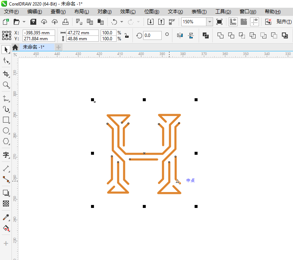Create a new document

click(6, 22)
